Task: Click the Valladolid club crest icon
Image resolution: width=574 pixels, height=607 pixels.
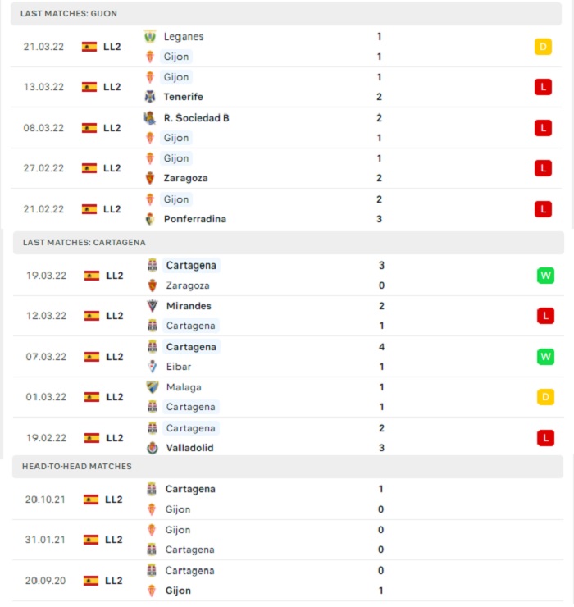Action: tap(153, 448)
